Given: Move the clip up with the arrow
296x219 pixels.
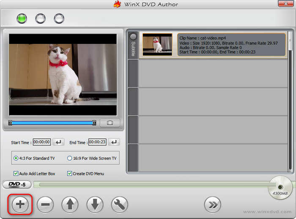Looking at the screenshot, I should click(70, 205).
